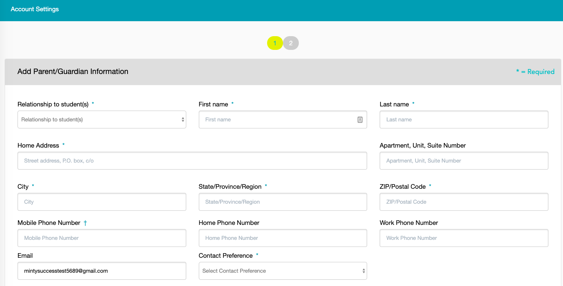Screen dimensions: 563x286
Task: Click the "First name" field label
Action: (213, 104)
